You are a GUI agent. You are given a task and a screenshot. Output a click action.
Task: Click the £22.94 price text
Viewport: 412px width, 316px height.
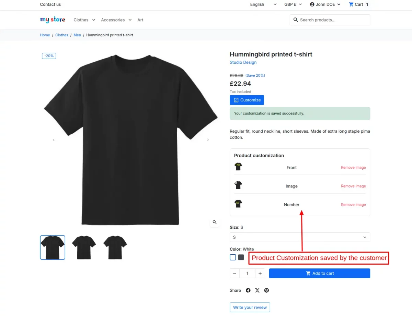240,84
